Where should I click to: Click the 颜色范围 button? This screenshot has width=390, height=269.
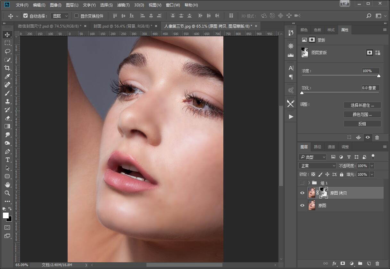pyautogui.click(x=362, y=114)
